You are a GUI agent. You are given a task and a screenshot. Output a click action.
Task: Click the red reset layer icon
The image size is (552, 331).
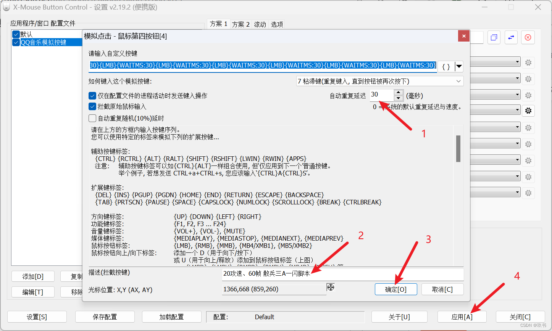pyautogui.click(x=528, y=37)
